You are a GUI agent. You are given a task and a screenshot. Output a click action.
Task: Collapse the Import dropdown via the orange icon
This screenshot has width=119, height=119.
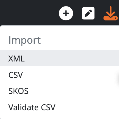(x=111, y=13)
